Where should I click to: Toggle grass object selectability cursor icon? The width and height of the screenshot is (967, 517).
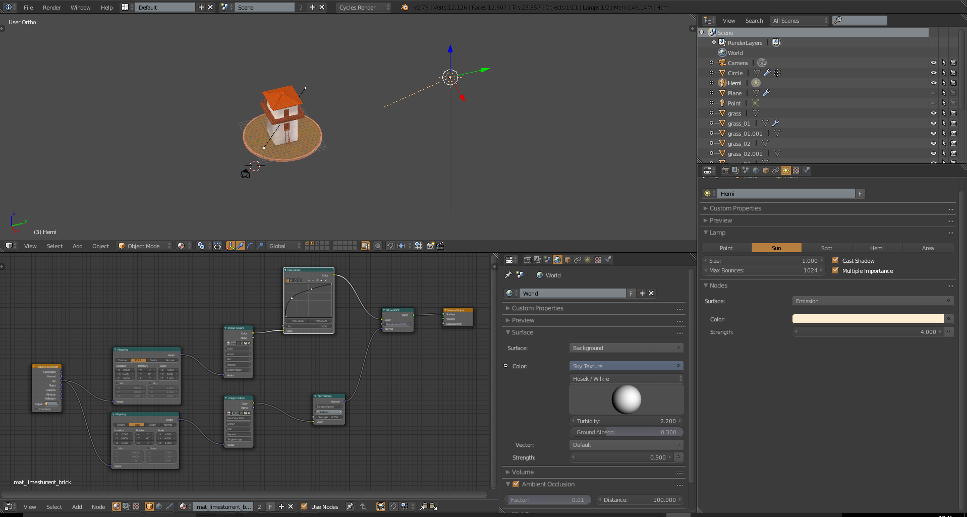[x=943, y=113]
